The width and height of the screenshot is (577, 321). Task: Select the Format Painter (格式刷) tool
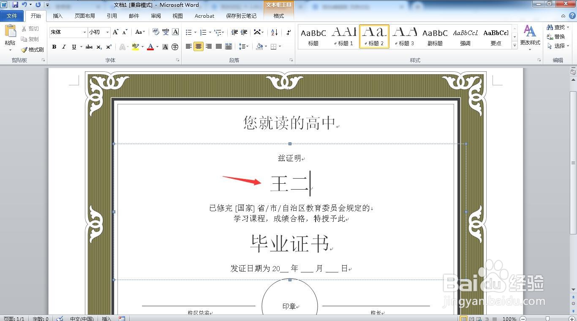click(x=33, y=49)
